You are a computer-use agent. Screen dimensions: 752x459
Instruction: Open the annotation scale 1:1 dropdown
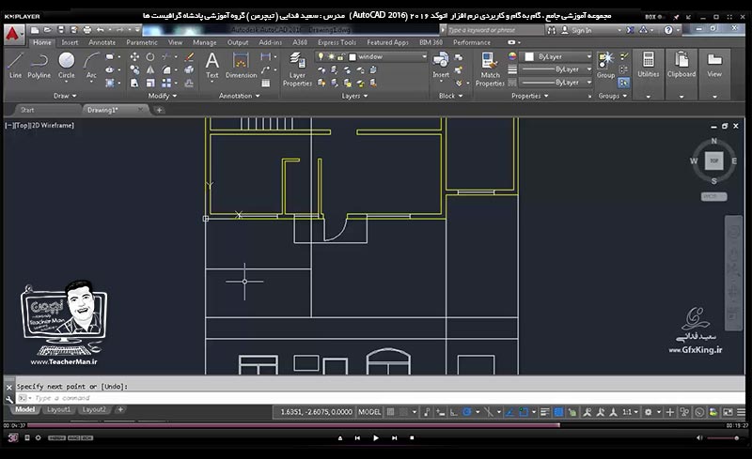630,412
